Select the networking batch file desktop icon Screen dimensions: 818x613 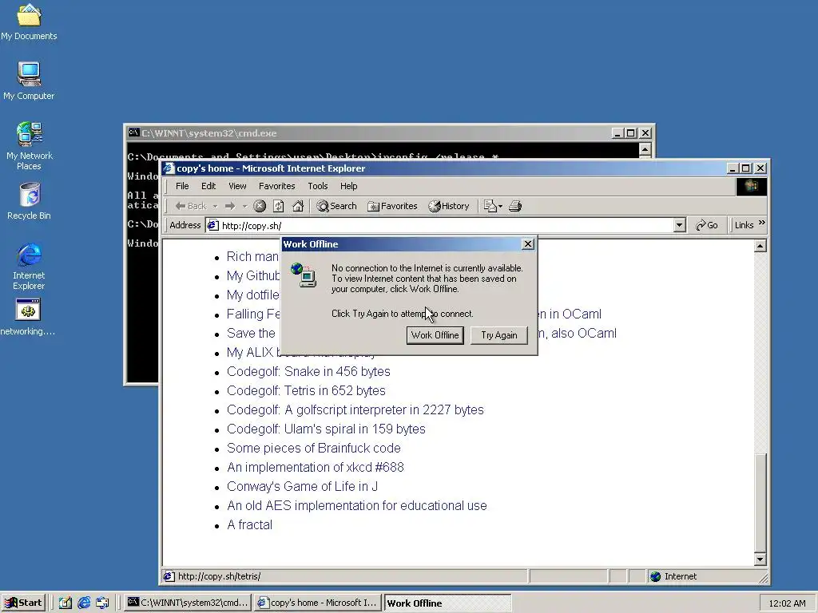coord(28,317)
